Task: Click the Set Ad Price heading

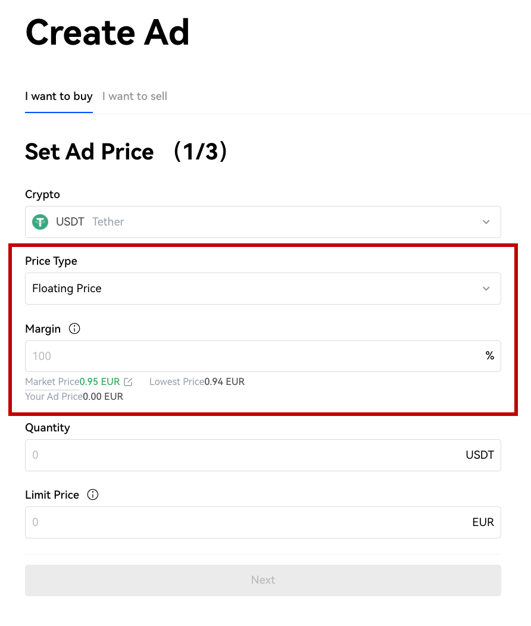Action: 126,152
